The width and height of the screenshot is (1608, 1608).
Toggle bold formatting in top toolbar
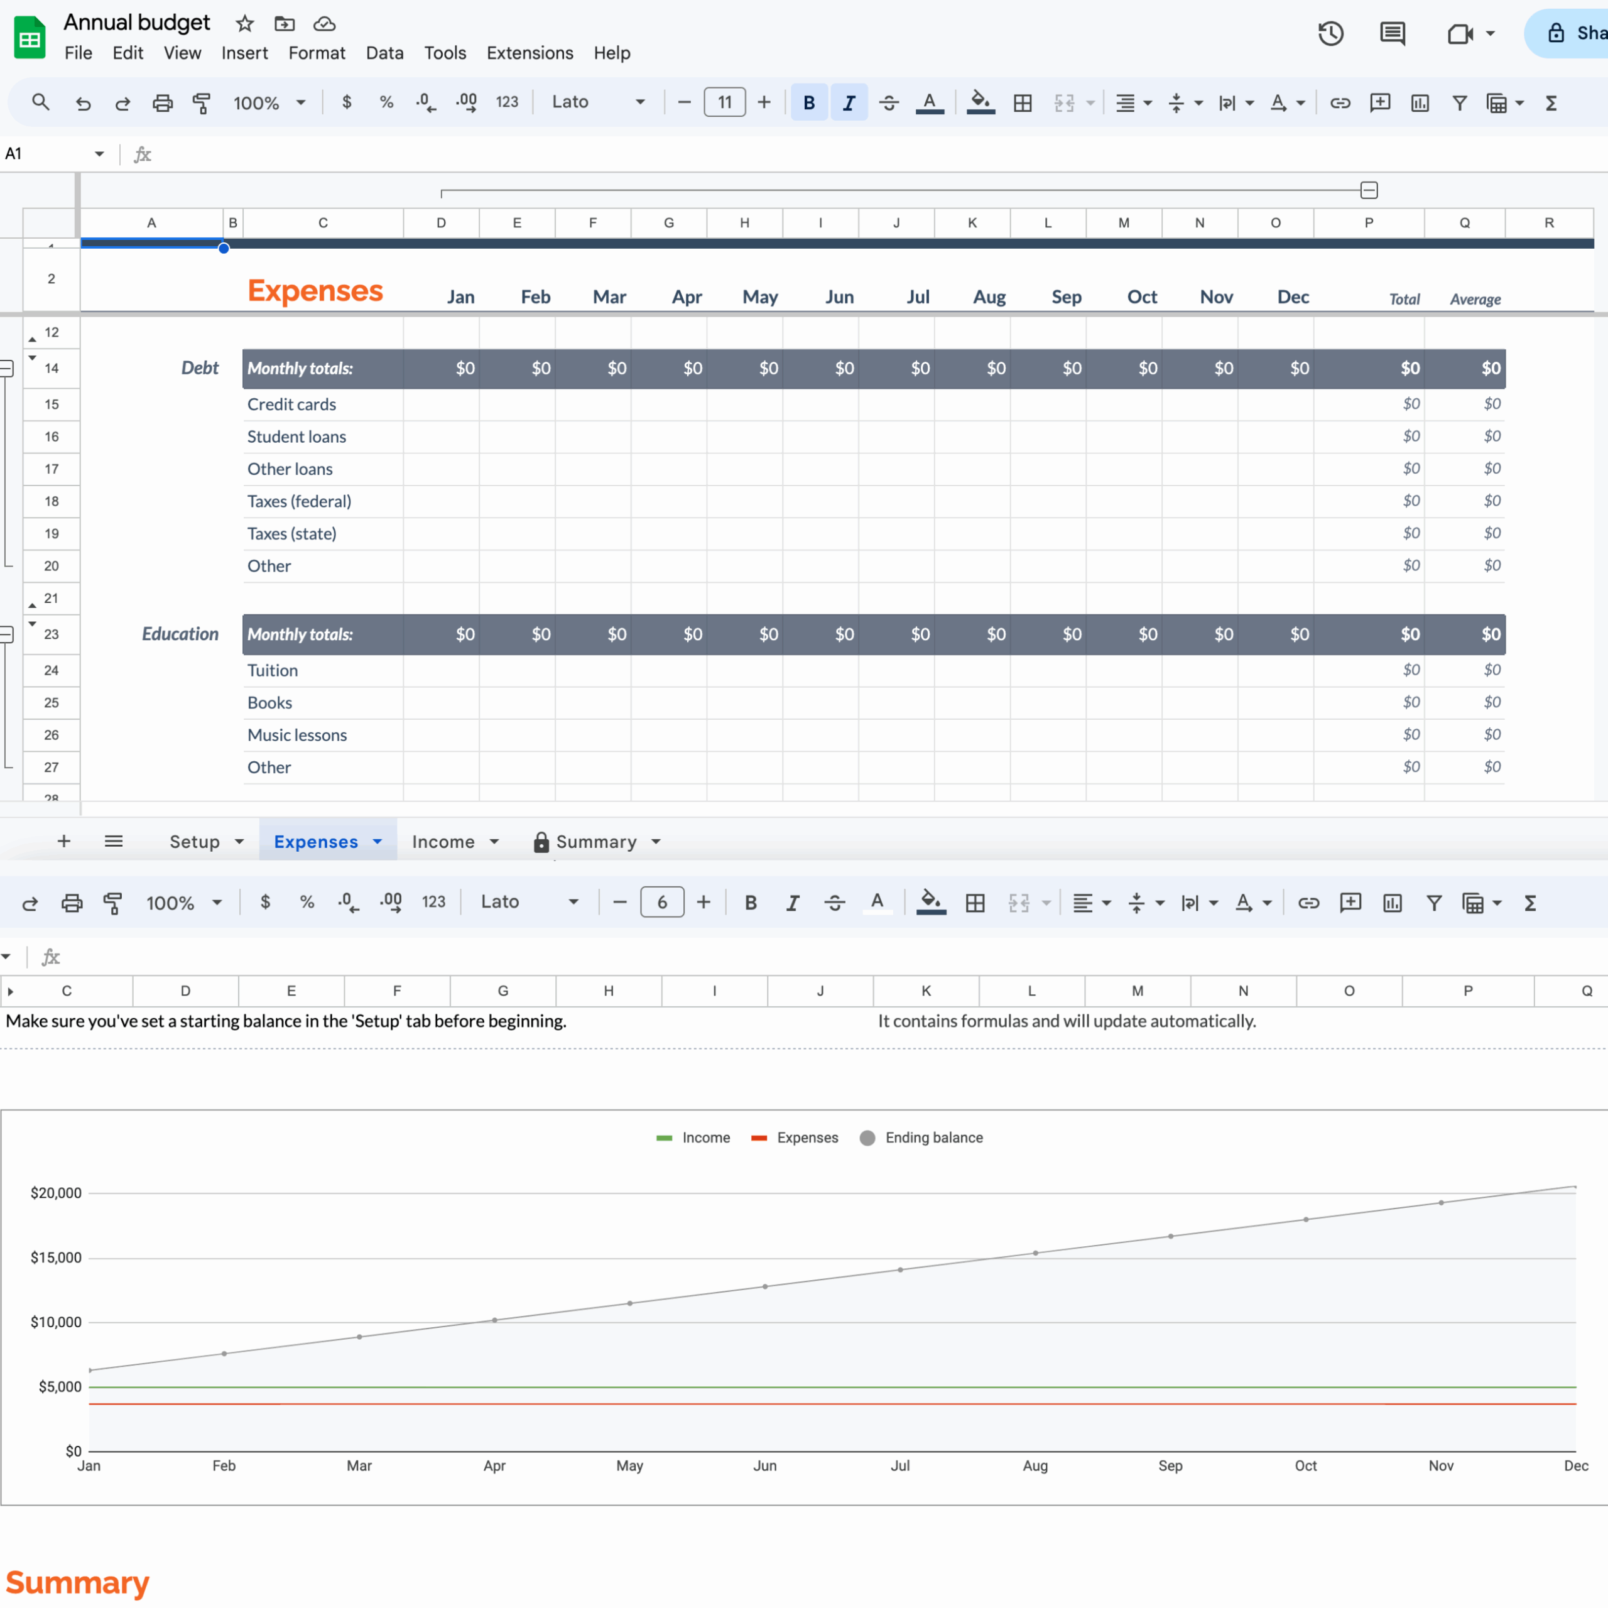[808, 103]
